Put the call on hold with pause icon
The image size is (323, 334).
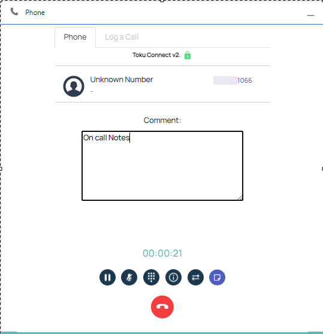[107, 278]
